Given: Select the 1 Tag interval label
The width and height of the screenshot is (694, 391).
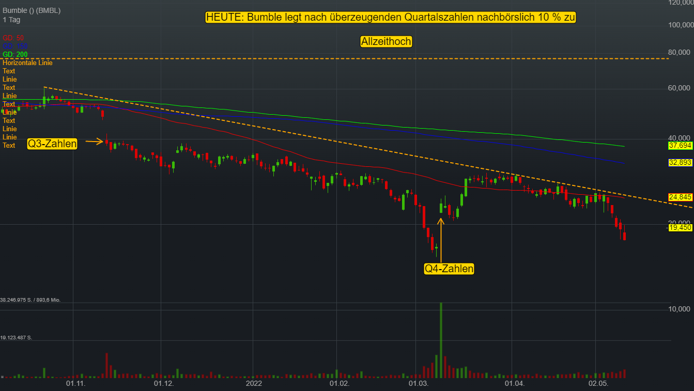Looking at the screenshot, I should (x=11, y=19).
